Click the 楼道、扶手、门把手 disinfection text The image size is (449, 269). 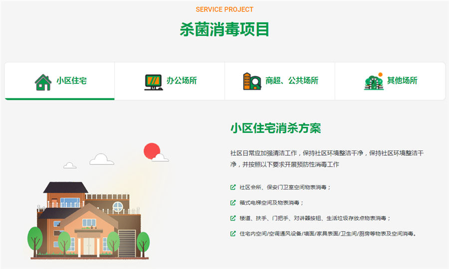[315, 218]
